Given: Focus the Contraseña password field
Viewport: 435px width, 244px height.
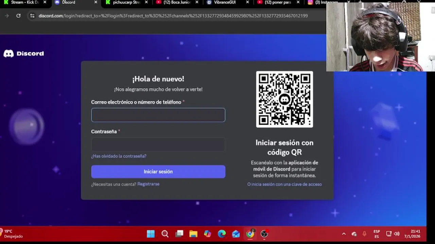Looking at the screenshot, I should pyautogui.click(x=158, y=144).
